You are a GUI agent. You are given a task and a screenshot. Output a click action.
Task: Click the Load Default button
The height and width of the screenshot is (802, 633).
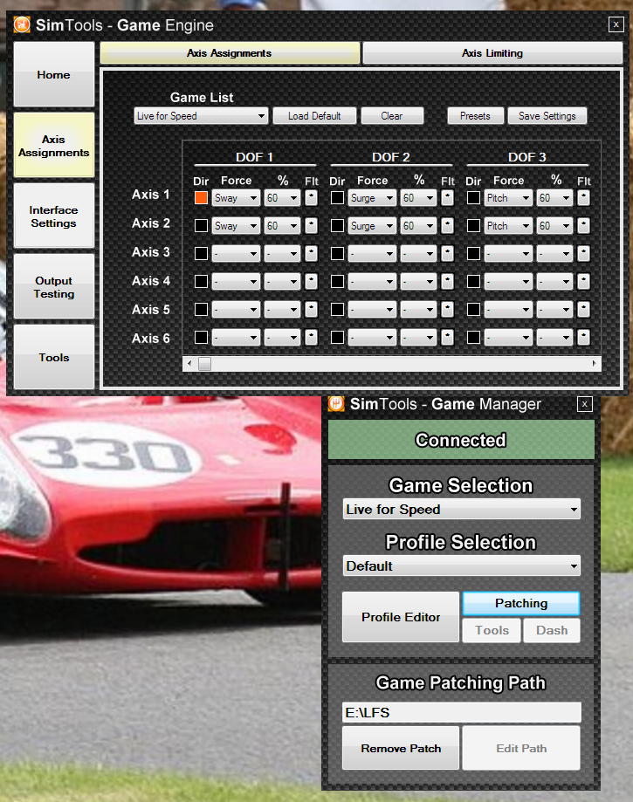[x=314, y=116]
